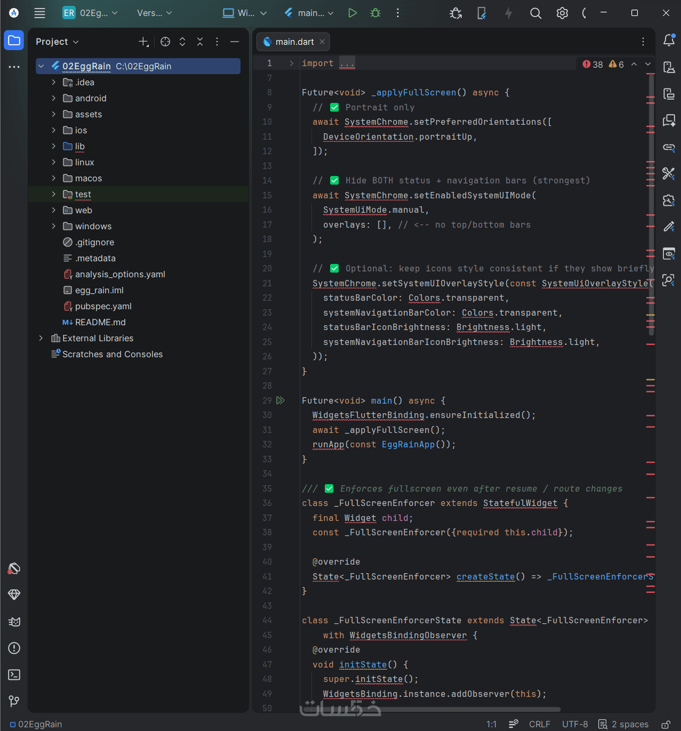This screenshot has height=731, width=681.
Task: Click the run gutter icon beside main()
Action: coord(281,400)
